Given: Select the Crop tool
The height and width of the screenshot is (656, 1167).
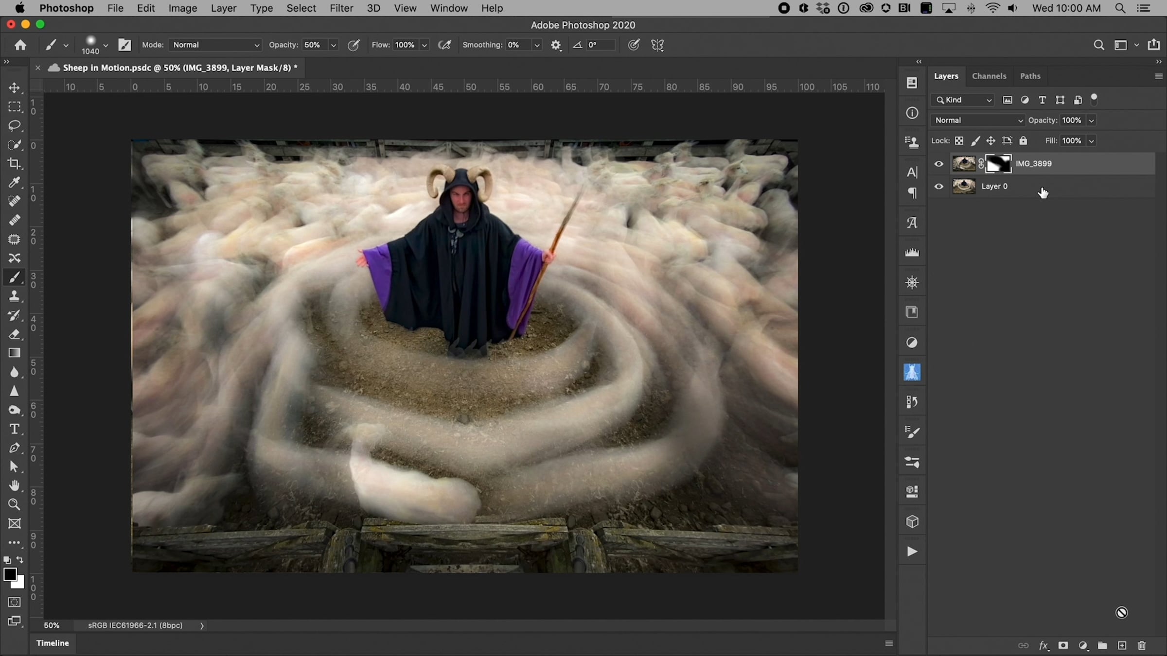Looking at the screenshot, I should [14, 164].
